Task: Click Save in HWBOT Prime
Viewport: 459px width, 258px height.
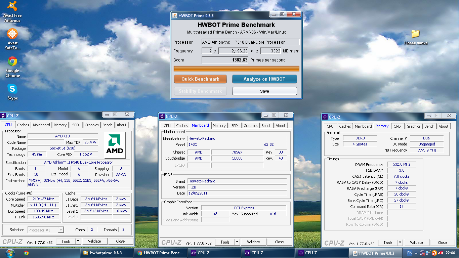Action: (x=264, y=91)
